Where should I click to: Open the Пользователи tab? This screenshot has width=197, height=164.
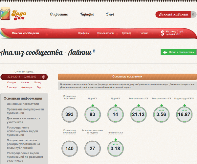[105, 33]
